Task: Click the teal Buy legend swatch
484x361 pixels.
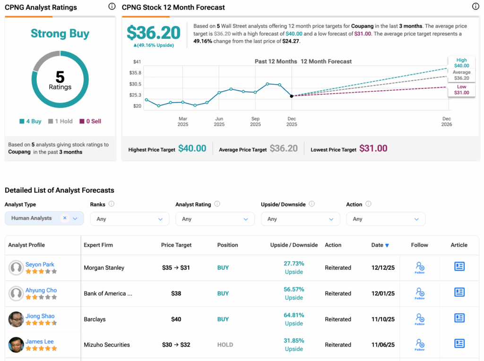Action: point(22,121)
